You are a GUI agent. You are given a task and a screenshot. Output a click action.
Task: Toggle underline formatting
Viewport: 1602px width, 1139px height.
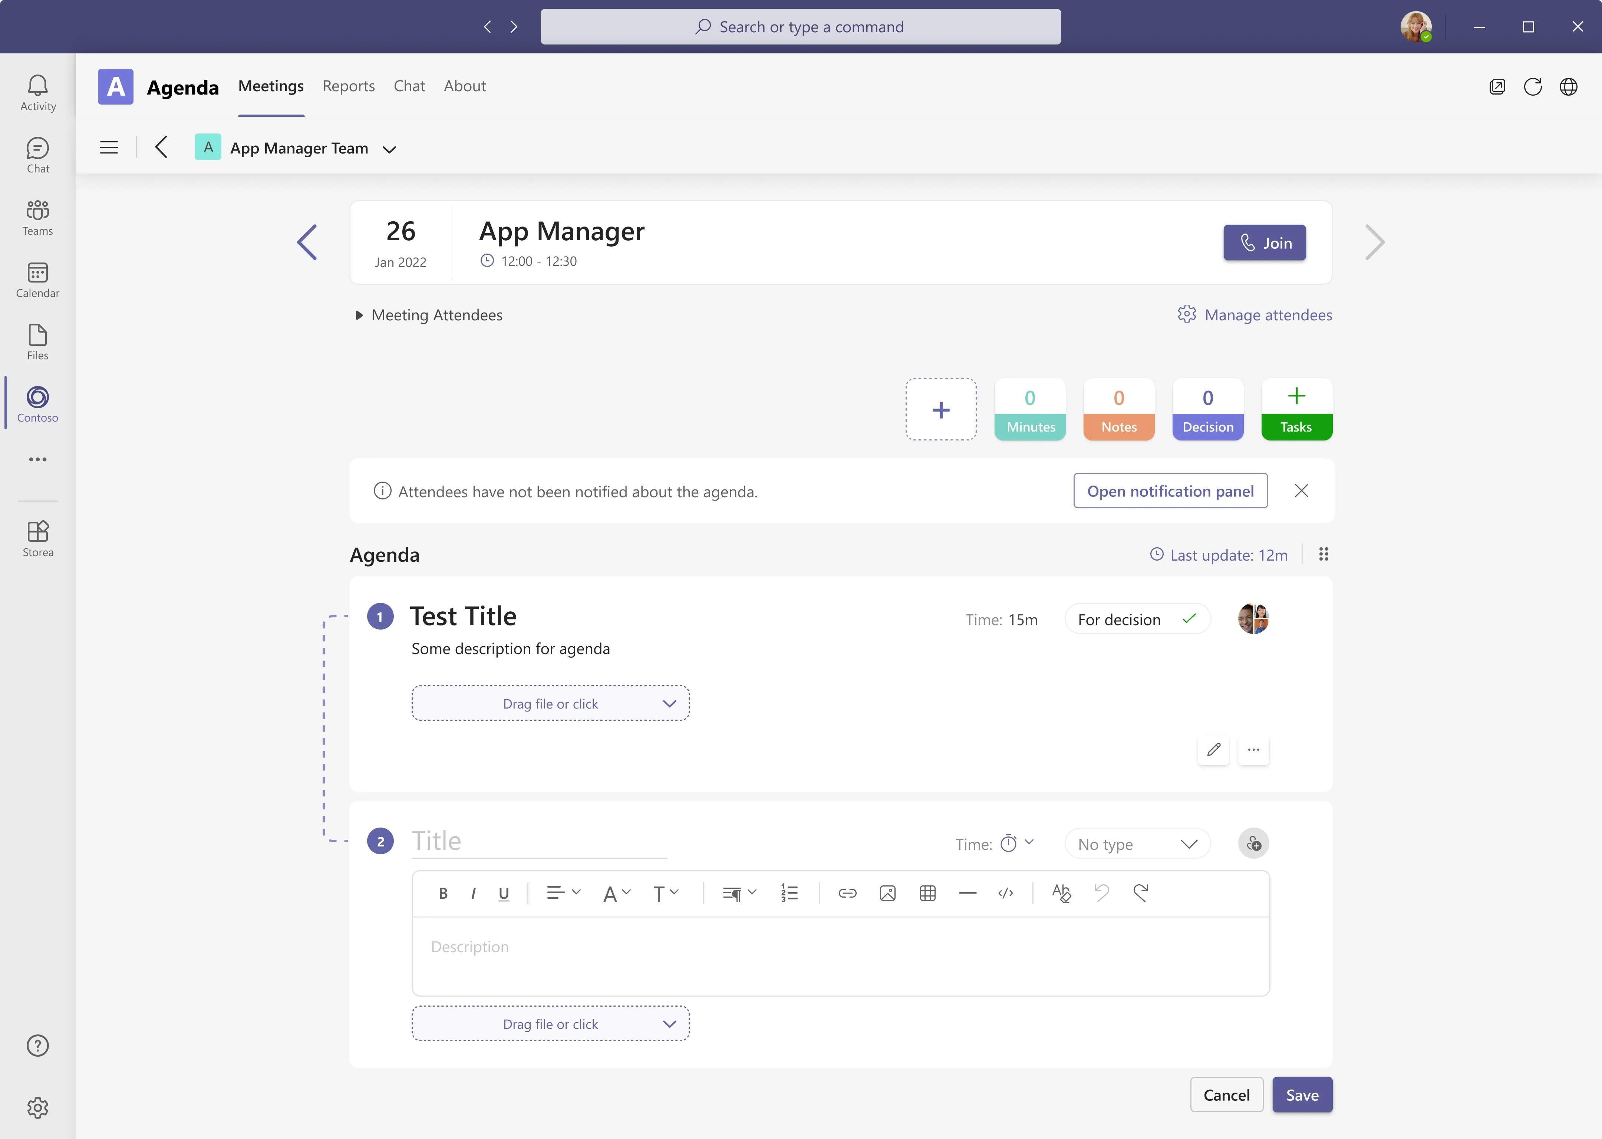tap(504, 894)
